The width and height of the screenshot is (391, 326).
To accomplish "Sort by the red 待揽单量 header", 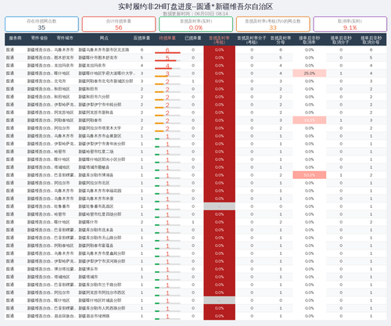I will (167, 38).
